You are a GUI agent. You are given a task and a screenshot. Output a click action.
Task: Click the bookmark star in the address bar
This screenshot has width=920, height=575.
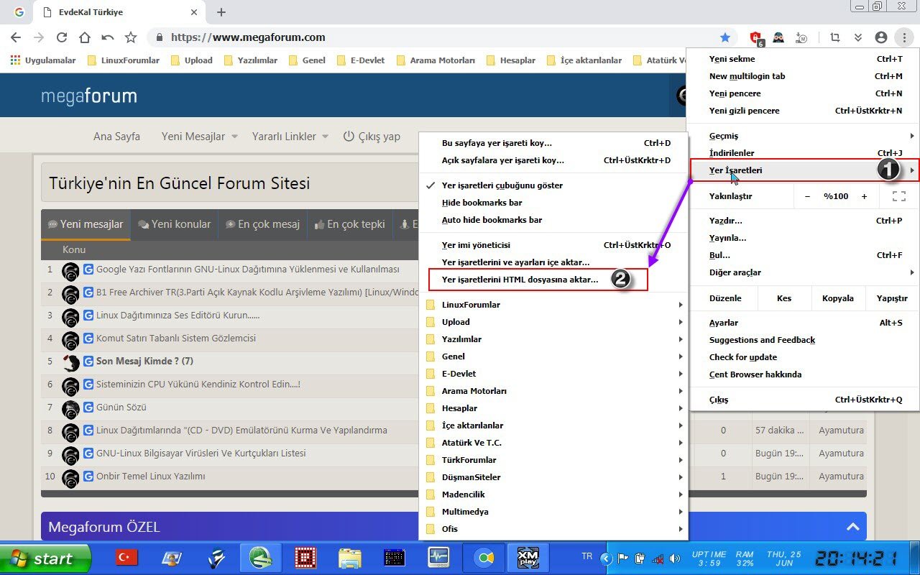[725, 37]
